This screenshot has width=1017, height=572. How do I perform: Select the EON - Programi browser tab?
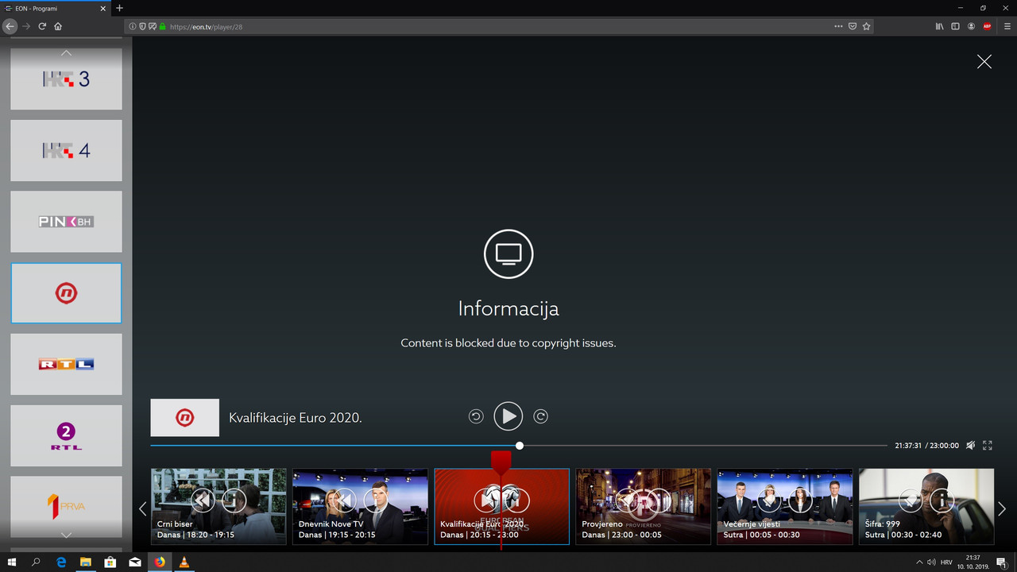coord(56,8)
